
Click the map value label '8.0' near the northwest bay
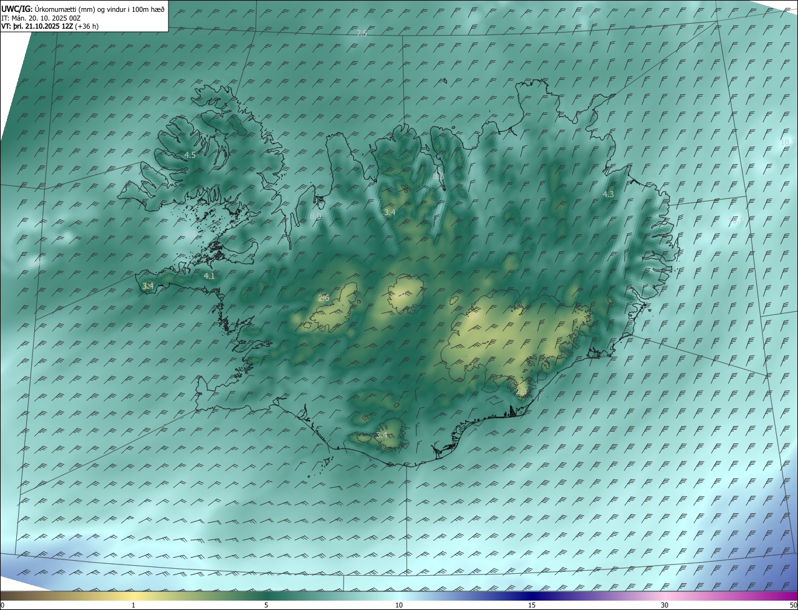pyautogui.click(x=315, y=216)
